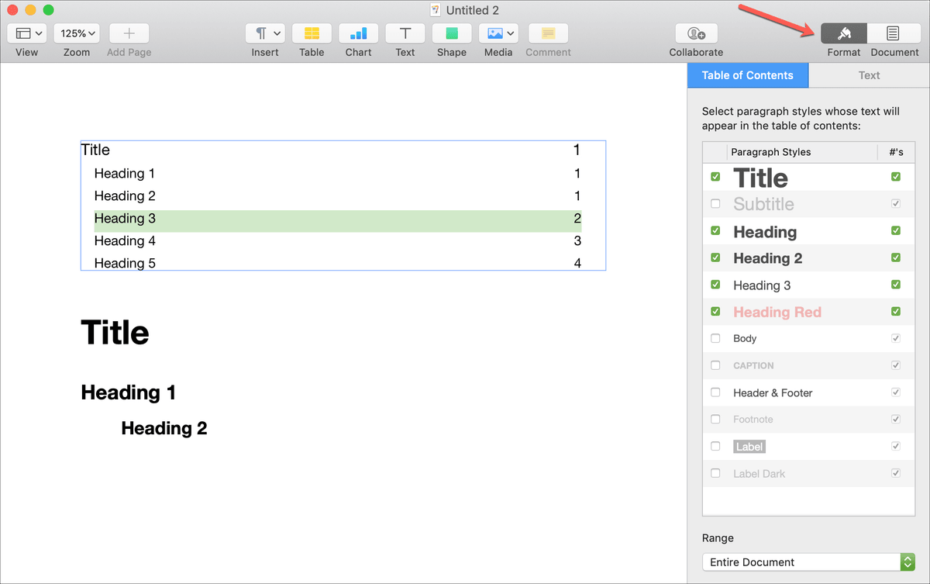Insert a Chart
Image resolution: width=930 pixels, height=584 pixels.
point(358,33)
